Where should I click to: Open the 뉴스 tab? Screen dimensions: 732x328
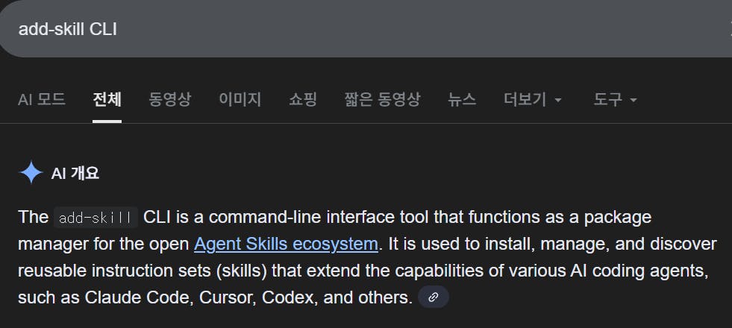tap(462, 99)
